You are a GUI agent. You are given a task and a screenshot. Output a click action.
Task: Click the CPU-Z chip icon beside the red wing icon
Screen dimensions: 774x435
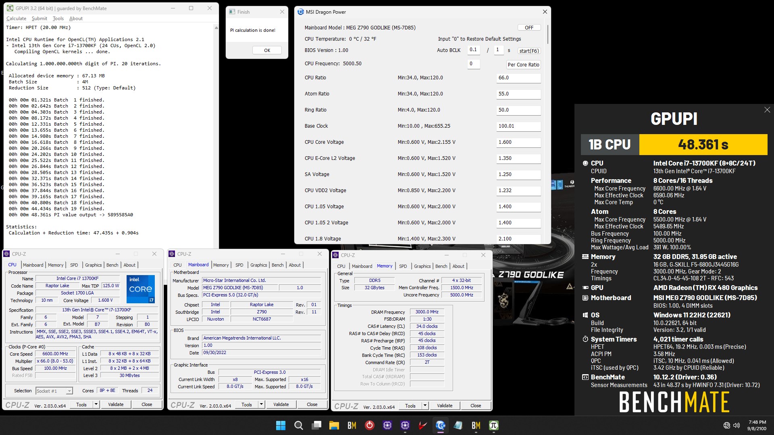tap(405, 425)
